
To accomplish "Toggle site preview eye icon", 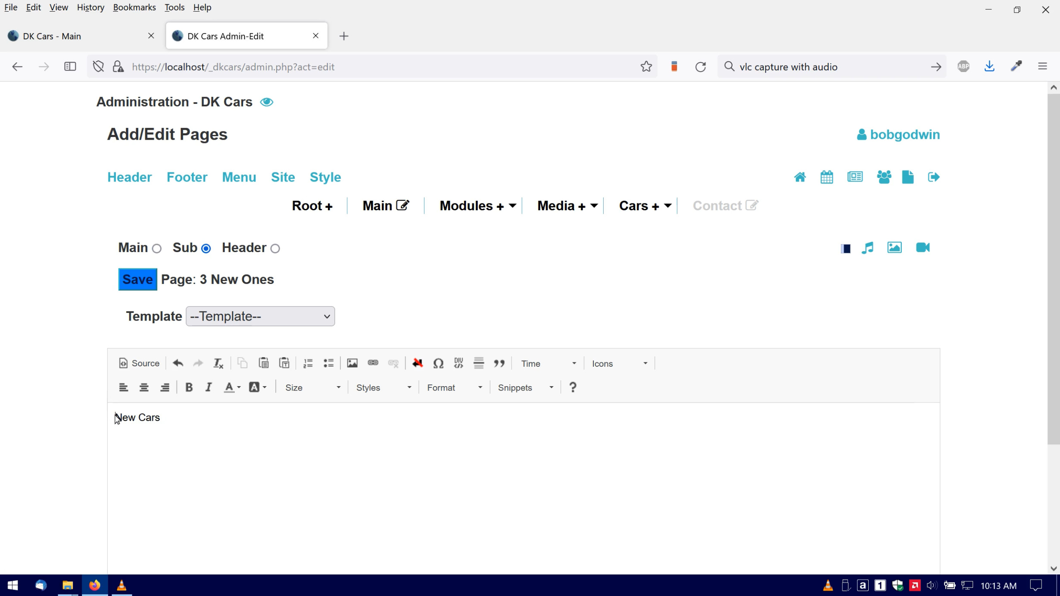I will coord(267,102).
